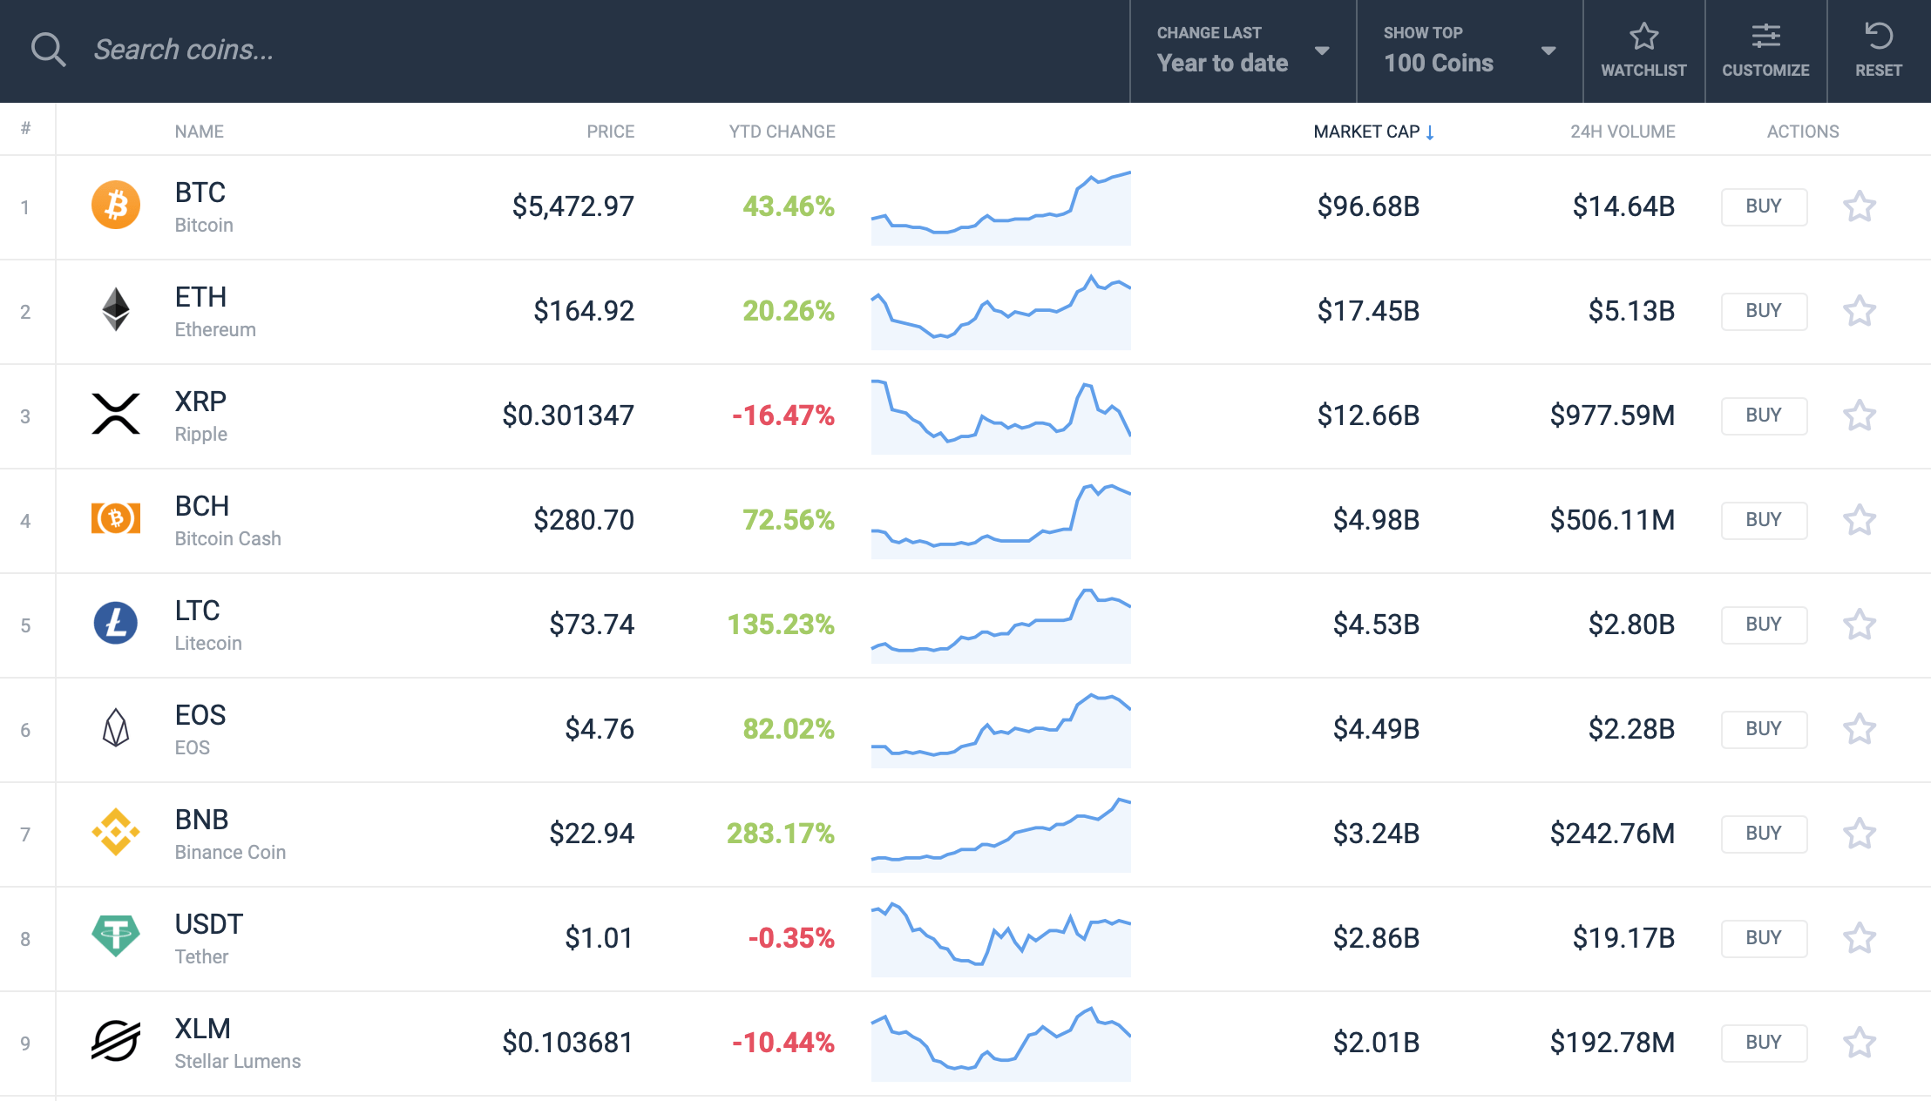This screenshot has height=1101, width=1931.
Task: Sort the table by 24H Volume
Action: click(1623, 131)
